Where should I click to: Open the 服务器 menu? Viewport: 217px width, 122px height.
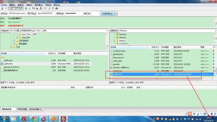[x=39, y=5]
